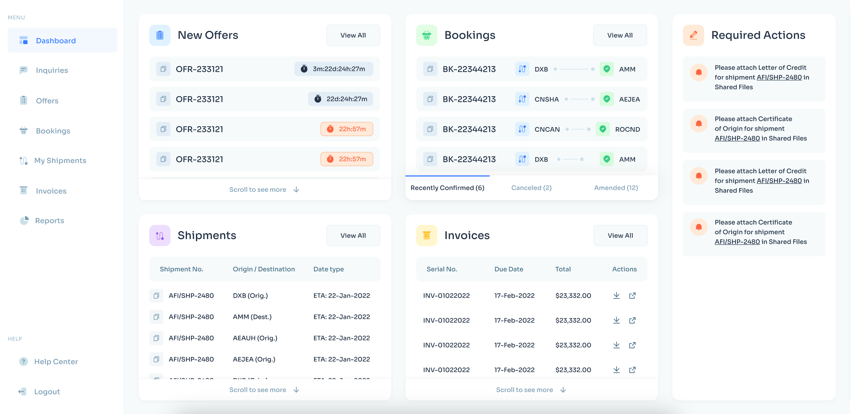Open last visible invoice in new window
This screenshot has width=851, height=414.
(632, 370)
